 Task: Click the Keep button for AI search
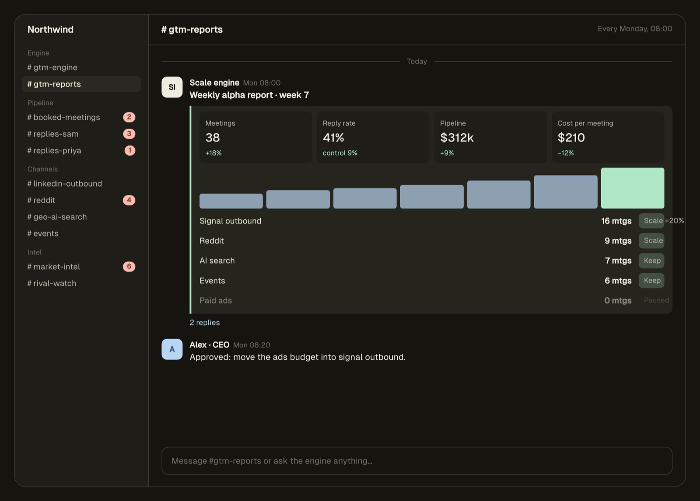651,261
